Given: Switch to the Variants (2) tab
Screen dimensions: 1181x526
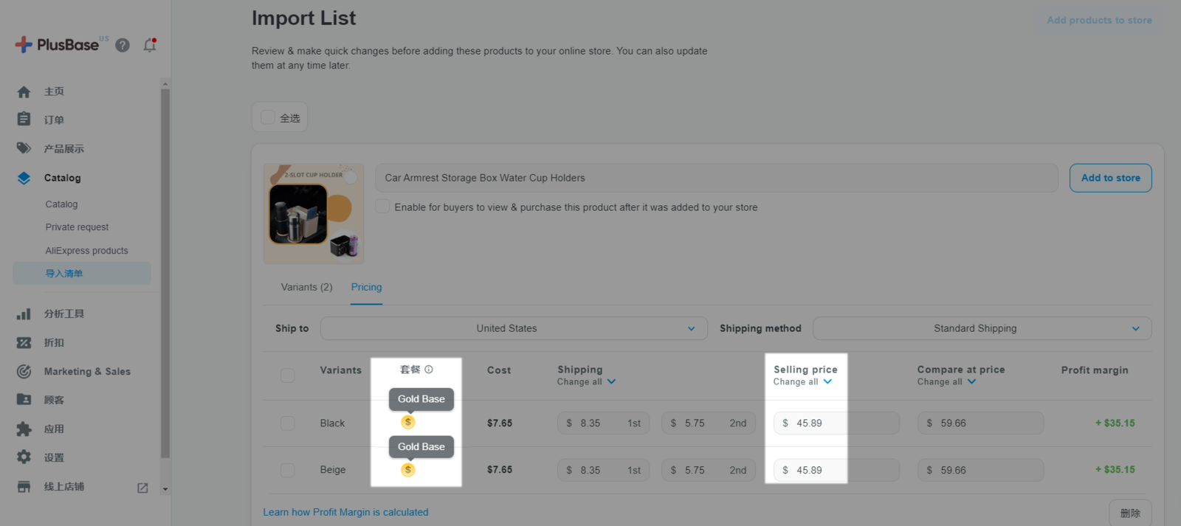Looking at the screenshot, I should pyautogui.click(x=306, y=287).
